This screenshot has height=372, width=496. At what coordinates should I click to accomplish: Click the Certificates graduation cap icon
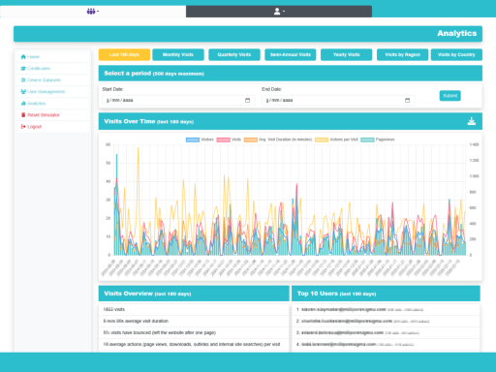[23, 69]
